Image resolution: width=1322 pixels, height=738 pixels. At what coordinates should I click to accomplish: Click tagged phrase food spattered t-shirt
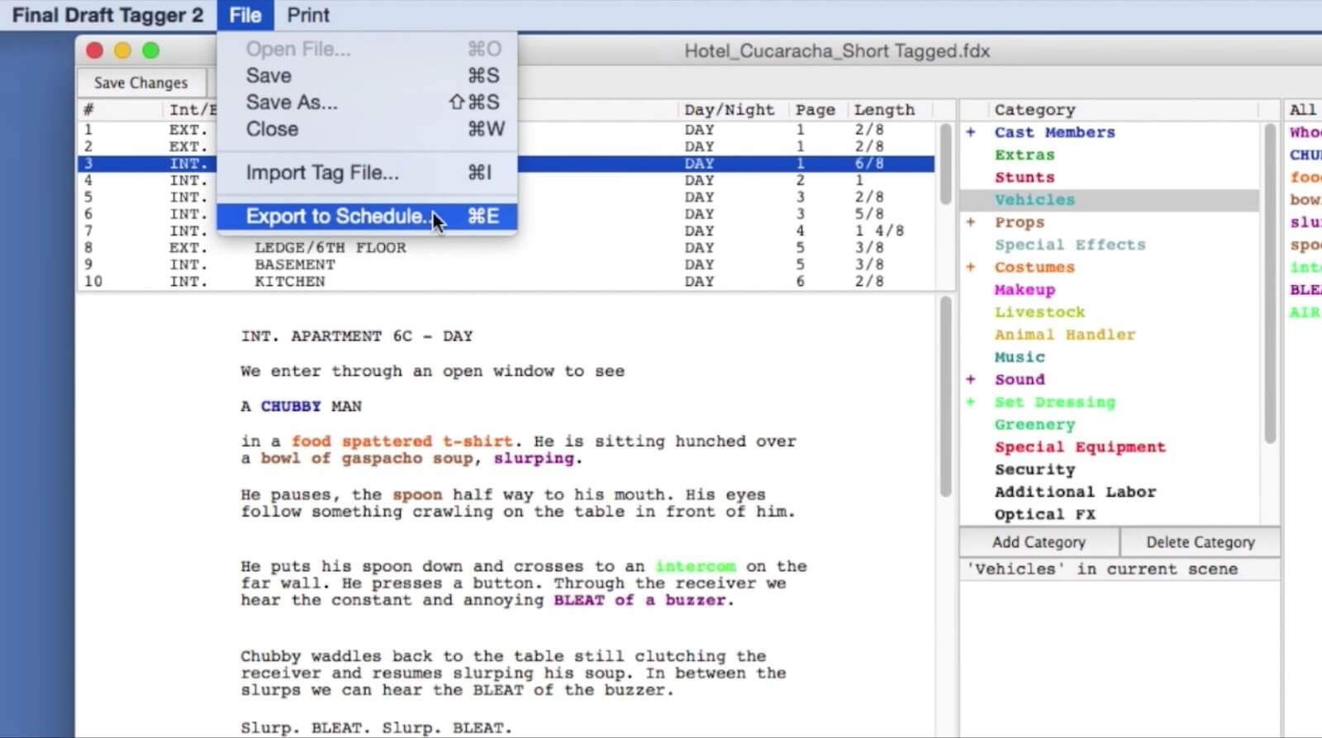(402, 441)
